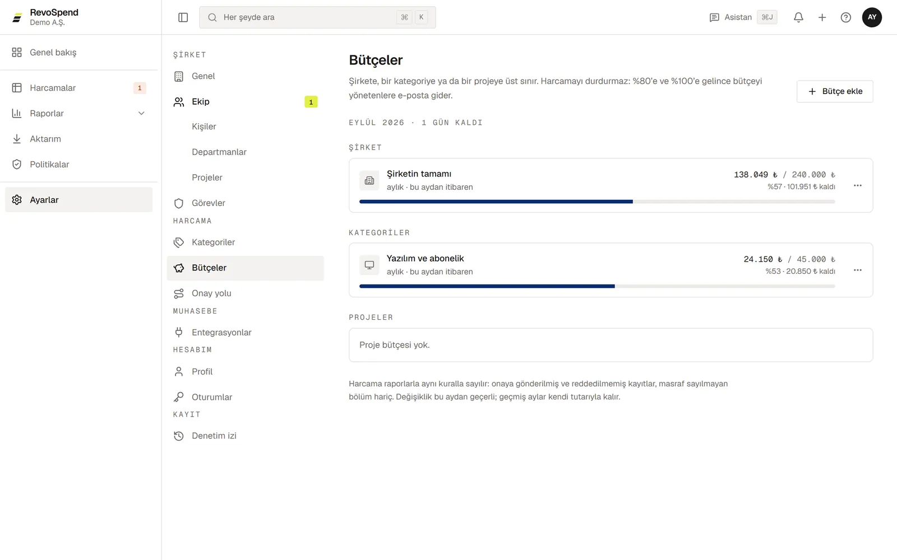Click the '138.049 ₺ / 240.000 ₺' amount

pos(784,175)
